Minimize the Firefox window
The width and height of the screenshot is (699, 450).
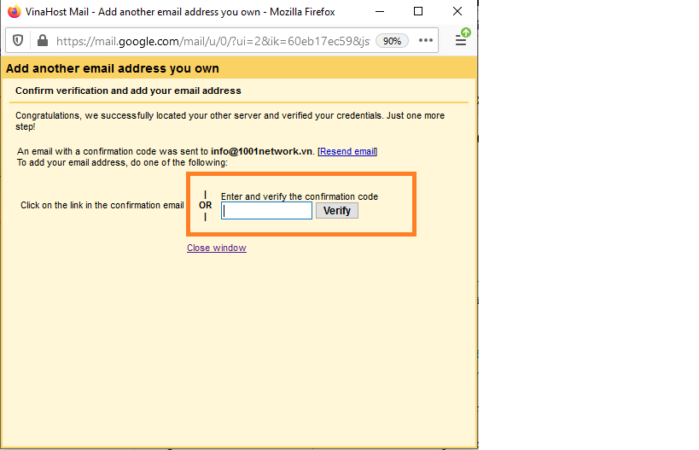380,12
